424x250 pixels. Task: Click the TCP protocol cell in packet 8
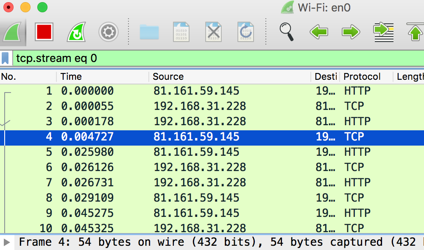pyautogui.click(x=354, y=198)
